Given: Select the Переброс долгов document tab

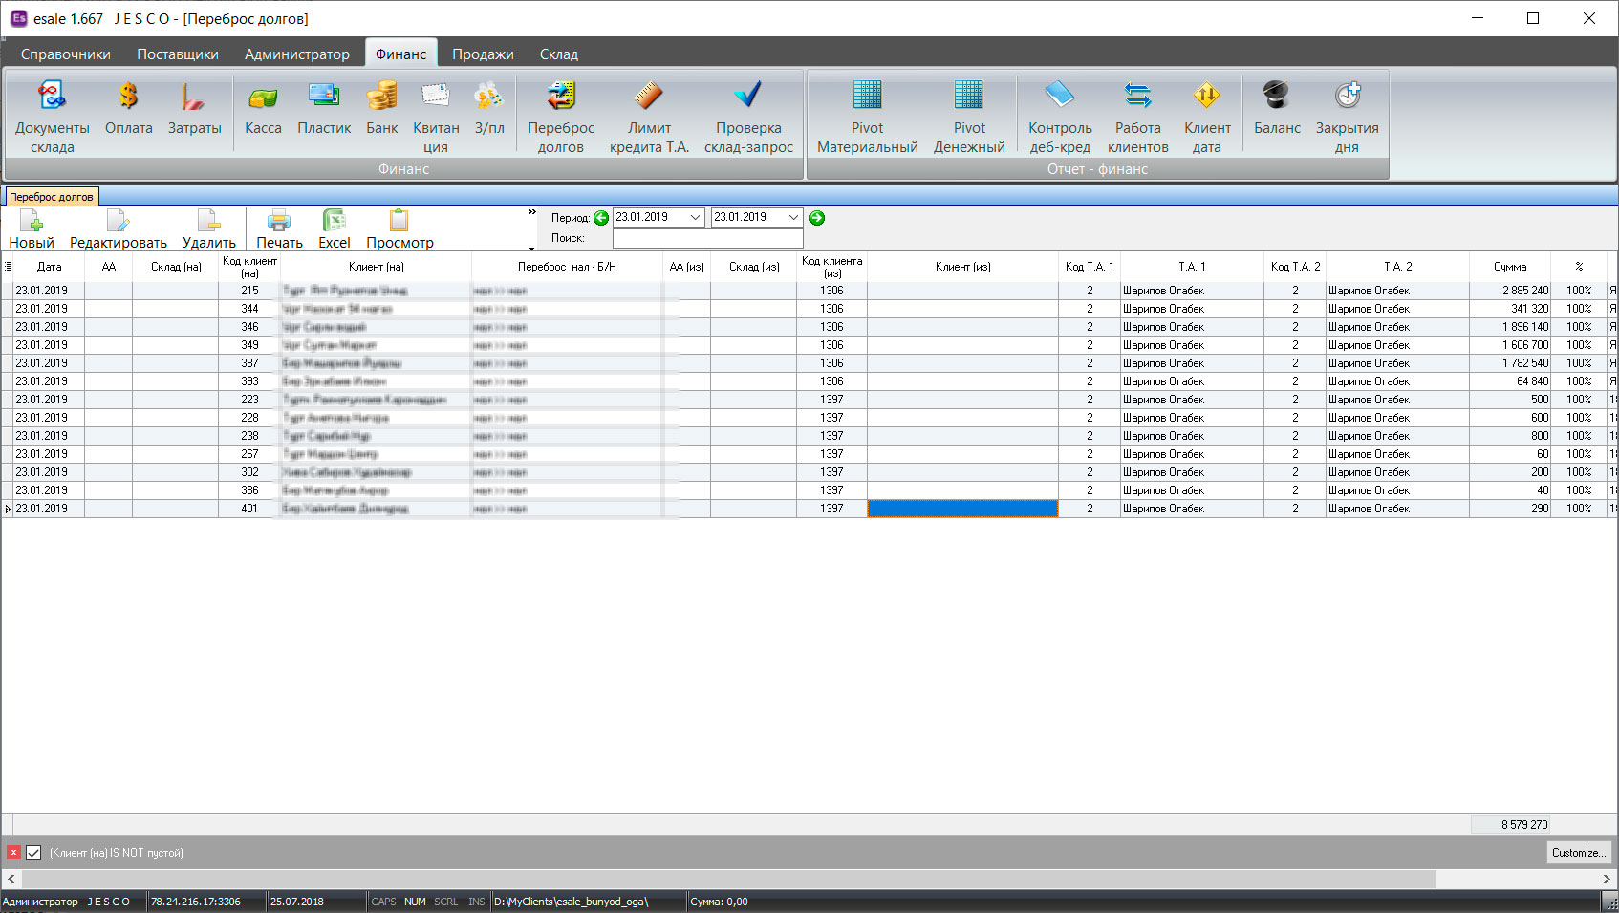Looking at the screenshot, I should 52,197.
